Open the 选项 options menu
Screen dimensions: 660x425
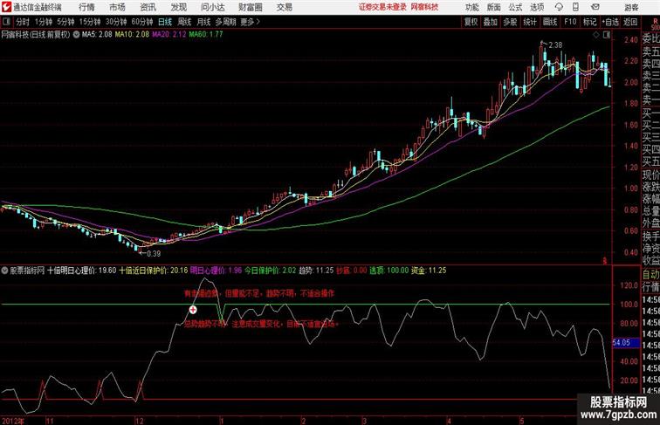pyautogui.click(x=537, y=7)
